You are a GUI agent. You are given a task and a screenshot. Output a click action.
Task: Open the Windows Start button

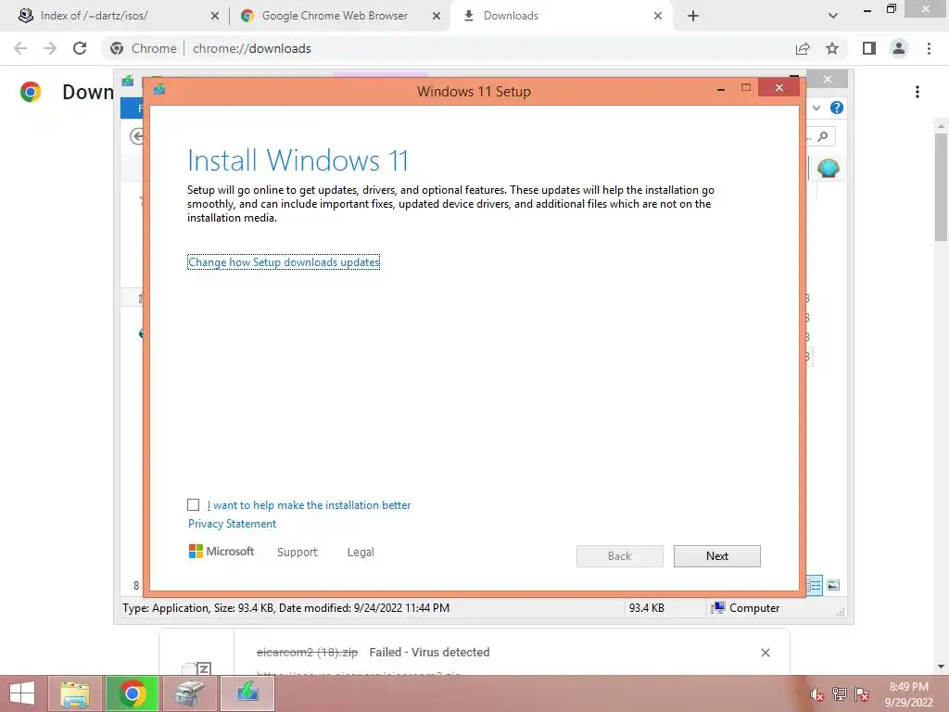click(22, 693)
